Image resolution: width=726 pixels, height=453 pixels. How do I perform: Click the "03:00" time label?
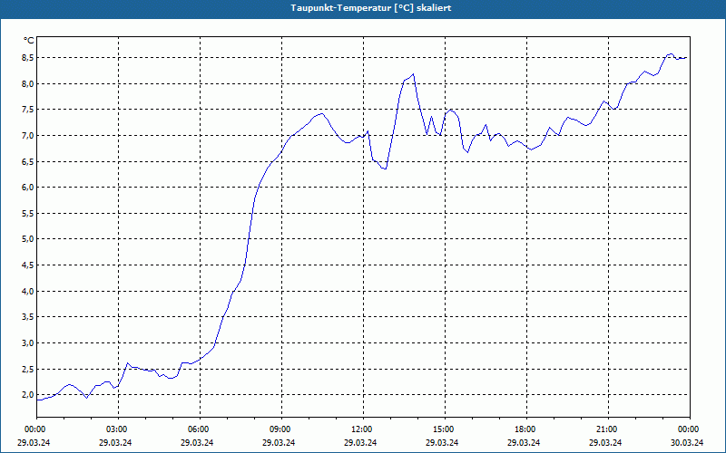pyautogui.click(x=119, y=429)
